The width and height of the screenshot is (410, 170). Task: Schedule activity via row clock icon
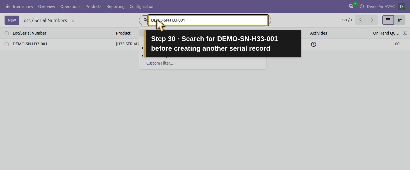pyautogui.click(x=313, y=44)
